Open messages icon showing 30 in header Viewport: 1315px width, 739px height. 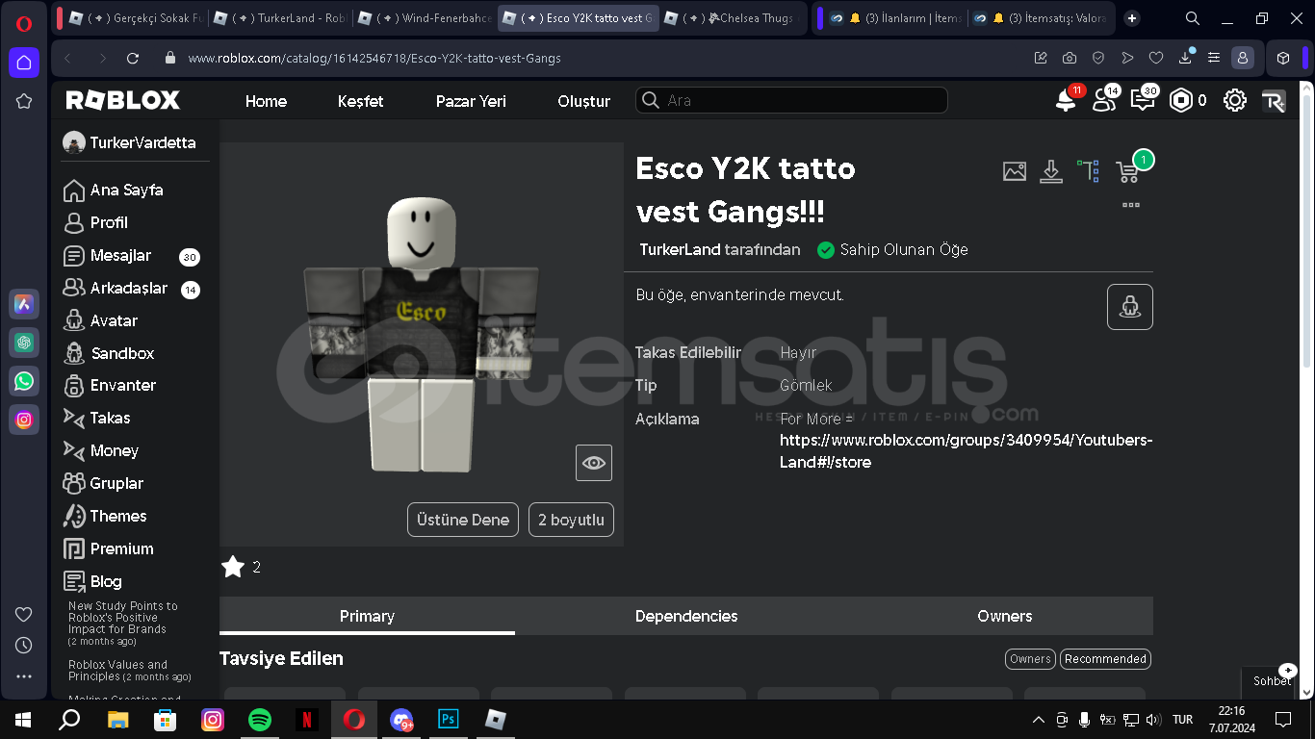1143,100
